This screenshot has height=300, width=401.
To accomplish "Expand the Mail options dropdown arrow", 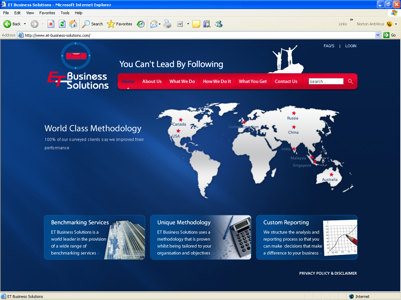I will coord(159,24).
